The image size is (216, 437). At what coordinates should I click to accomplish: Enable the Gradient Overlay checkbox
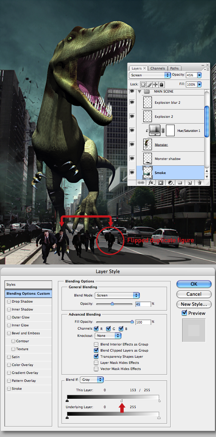coord(9,373)
